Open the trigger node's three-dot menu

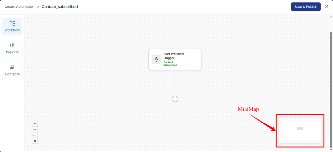[194, 60]
